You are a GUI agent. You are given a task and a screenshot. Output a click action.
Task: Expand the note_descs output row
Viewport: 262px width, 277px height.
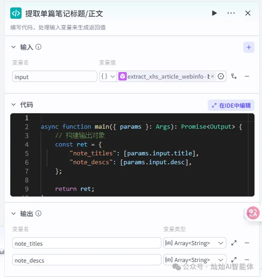pos(234,260)
